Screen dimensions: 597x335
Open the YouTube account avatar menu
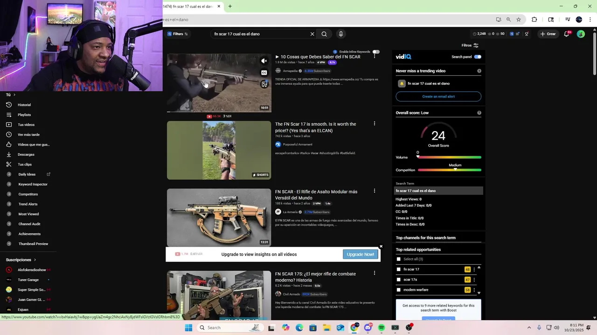[x=581, y=34]
